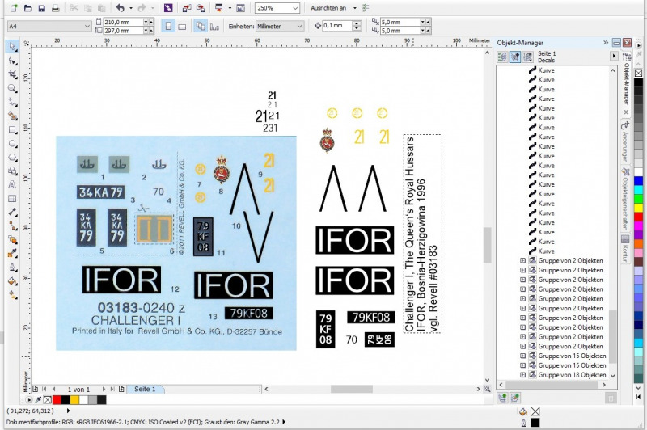Toggle edit across layers in Objekt-Manager

pos(515,57)
